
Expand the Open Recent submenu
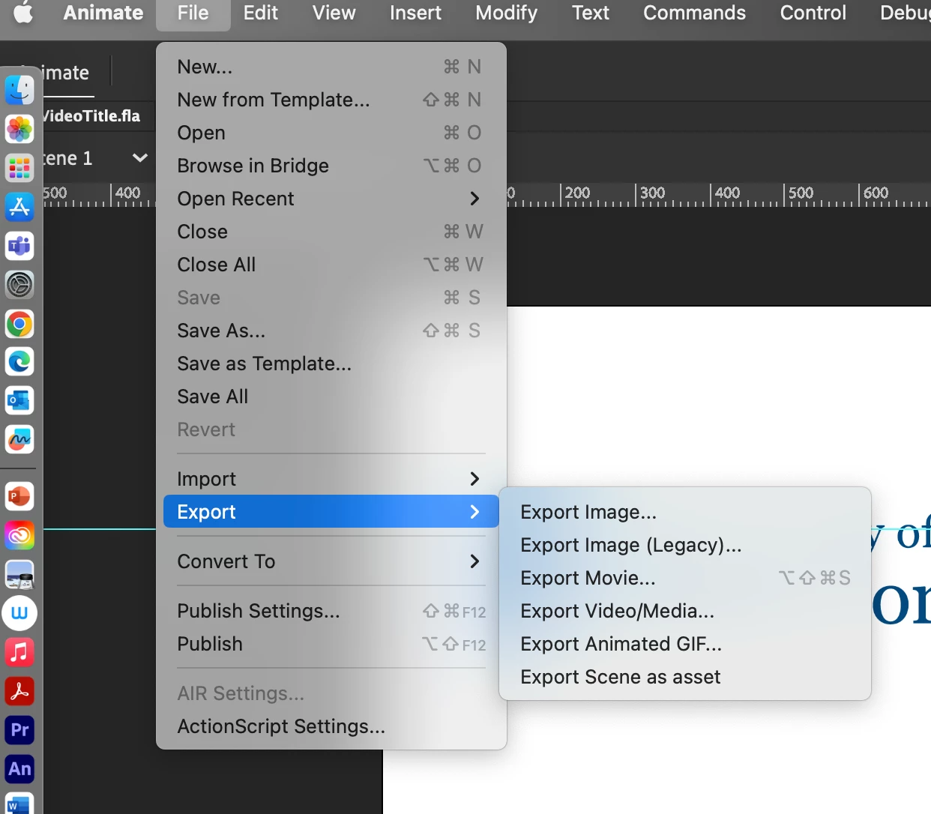(x=331, y=199)
